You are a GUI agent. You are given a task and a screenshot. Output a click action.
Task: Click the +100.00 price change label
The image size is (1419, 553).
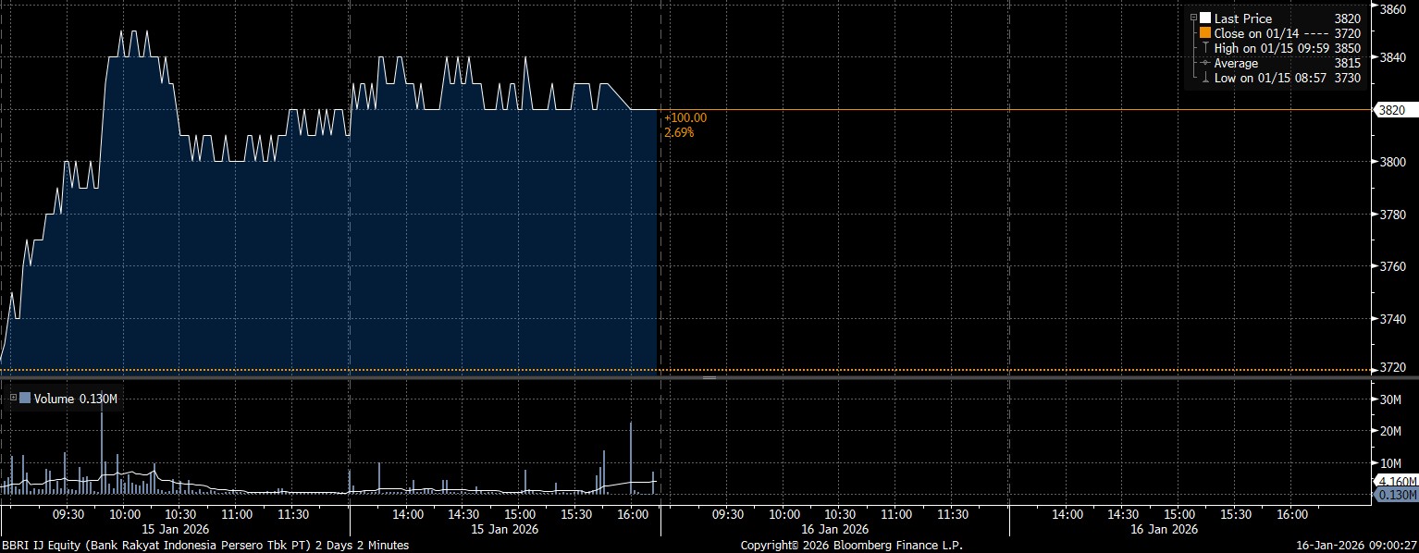pos(685,117)
